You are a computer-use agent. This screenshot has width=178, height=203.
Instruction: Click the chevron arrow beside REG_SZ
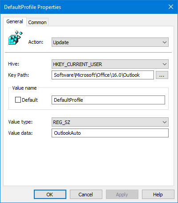pos(165,122)
